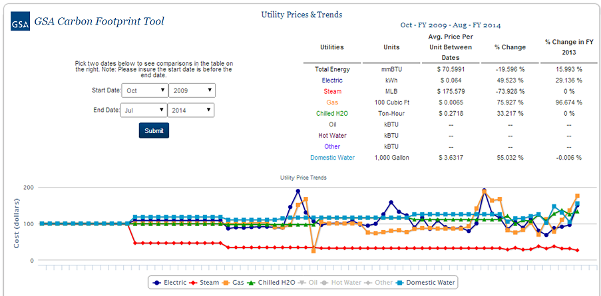Screen dimensions: 601x296
Task: Open the End Date year dropdown showing 2014
Action: [x=191, y=110]
